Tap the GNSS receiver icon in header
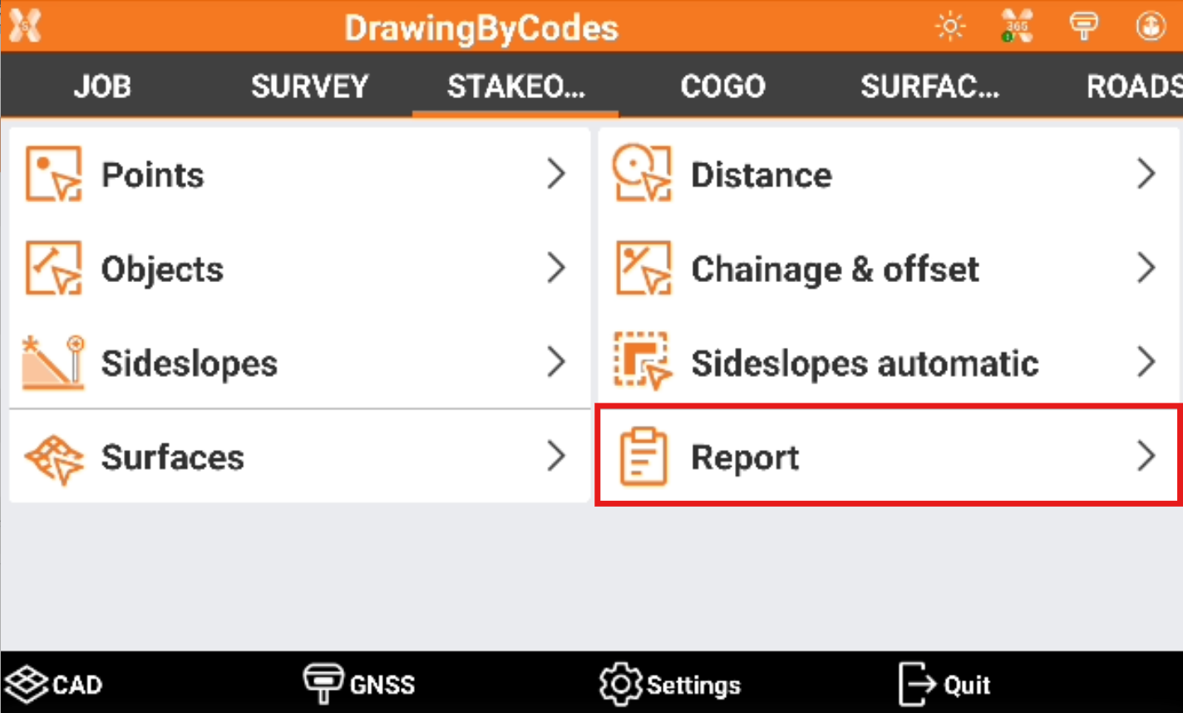Image resolution: width=1183 pixels, height=713 pixels. tap(1084, 26)
